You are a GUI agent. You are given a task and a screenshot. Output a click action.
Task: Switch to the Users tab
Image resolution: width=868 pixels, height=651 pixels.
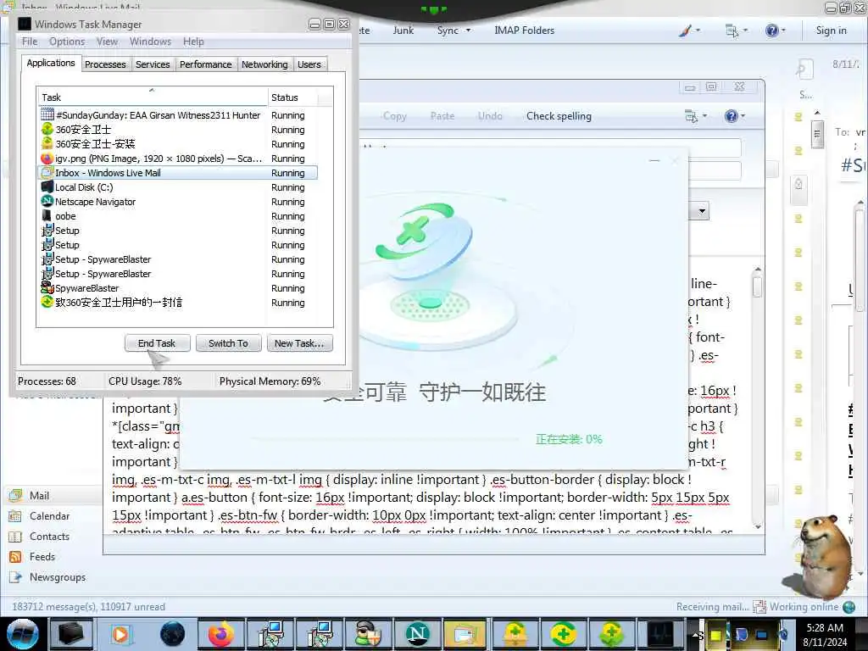pos(309,64)
